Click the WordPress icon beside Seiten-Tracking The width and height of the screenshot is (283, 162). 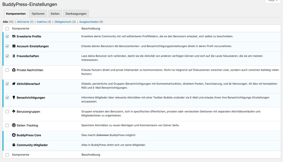tap(14, 125)
